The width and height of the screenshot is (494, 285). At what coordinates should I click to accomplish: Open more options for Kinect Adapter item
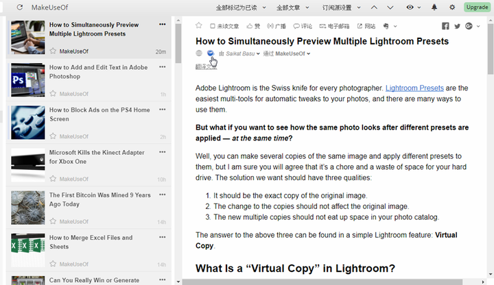(x=162, y=152)
